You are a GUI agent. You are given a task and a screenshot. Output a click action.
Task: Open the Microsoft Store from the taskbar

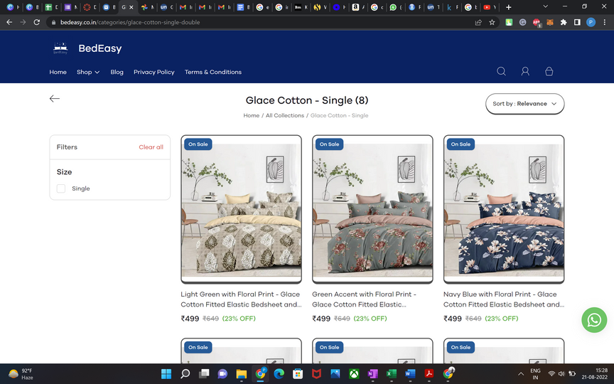pyautogui.click(x=298, y=374)
